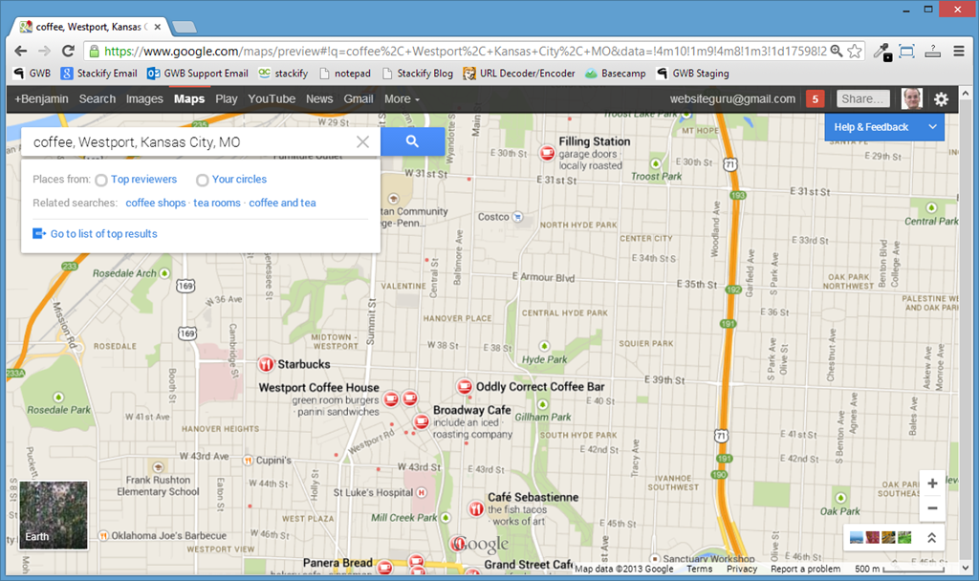979x581 pixels.
Task: Open the Stackify Blog bookmark
Action: coord(417,73)
